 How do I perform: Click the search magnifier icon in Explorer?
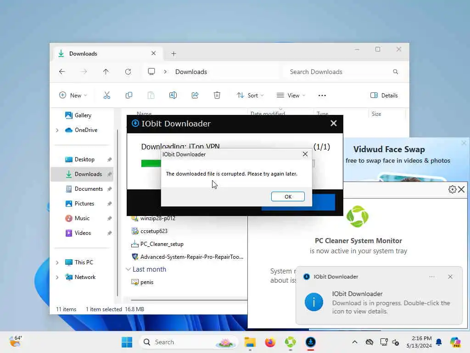point(395,72)
